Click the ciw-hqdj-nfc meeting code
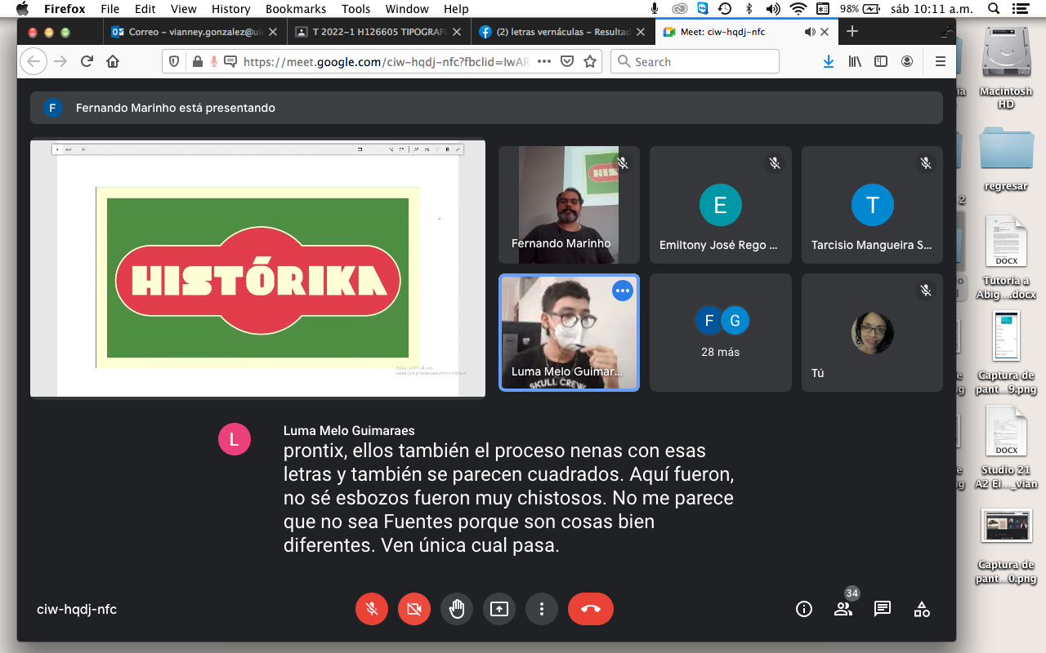The height and width of the screenshot is (653, 1046). [x=77, y=609]
